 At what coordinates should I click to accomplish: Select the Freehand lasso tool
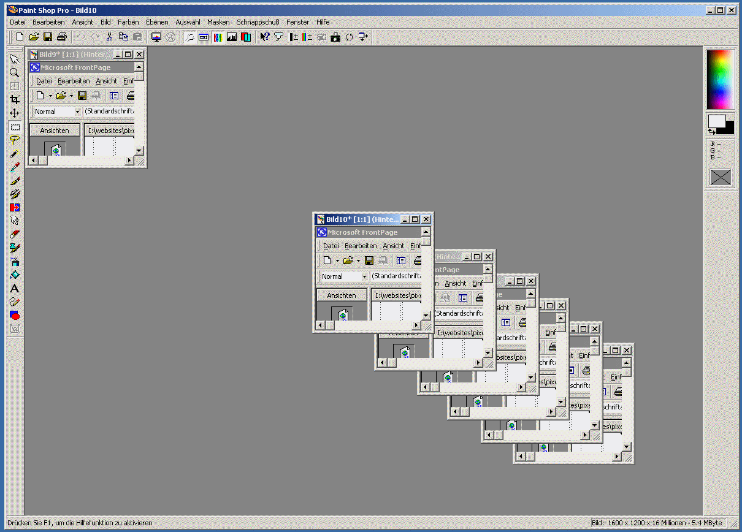tap(15, 140)
